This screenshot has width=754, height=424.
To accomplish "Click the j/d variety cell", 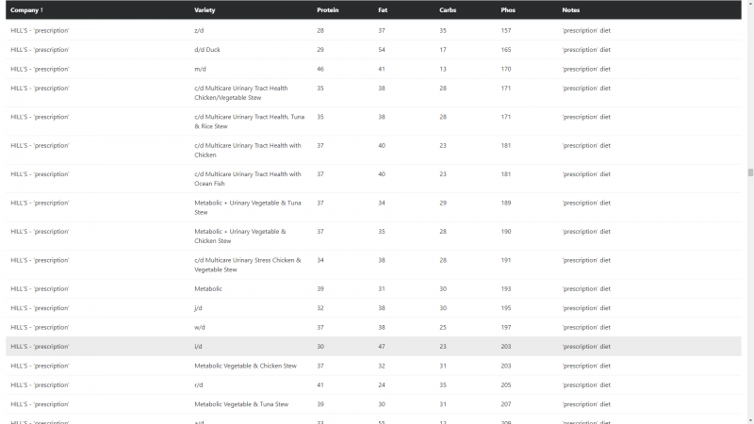I will click(x=198, y=308).
